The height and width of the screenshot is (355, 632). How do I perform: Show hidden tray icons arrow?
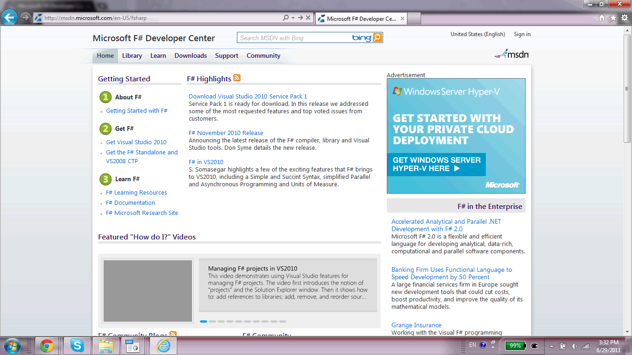[551, 346]
